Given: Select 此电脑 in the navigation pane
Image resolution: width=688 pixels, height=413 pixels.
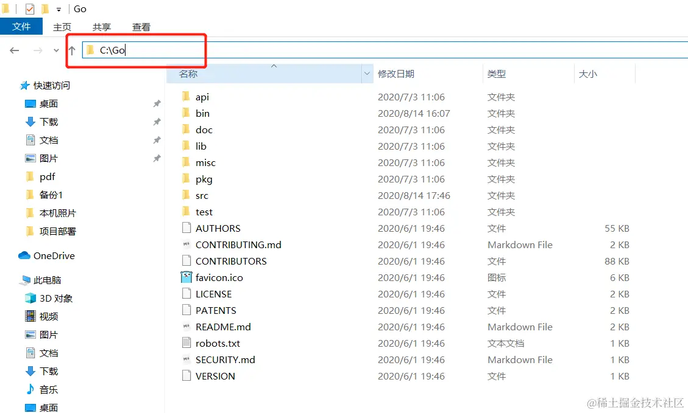Looking at the screenshot, I should [x=47, y=280].
